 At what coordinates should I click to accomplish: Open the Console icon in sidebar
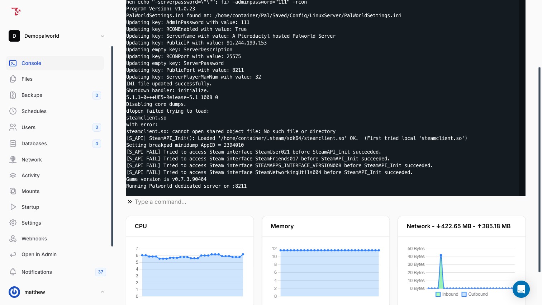click(x=13, y=63)
